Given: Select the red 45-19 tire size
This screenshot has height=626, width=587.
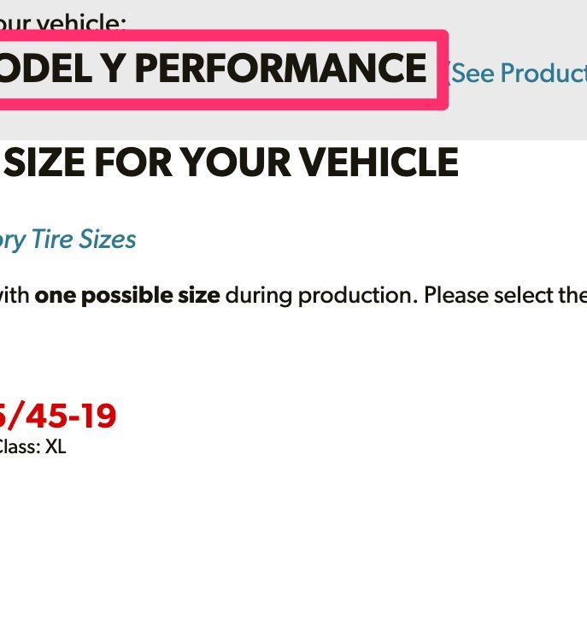Looking at the screenshot, I should (58, 416).
